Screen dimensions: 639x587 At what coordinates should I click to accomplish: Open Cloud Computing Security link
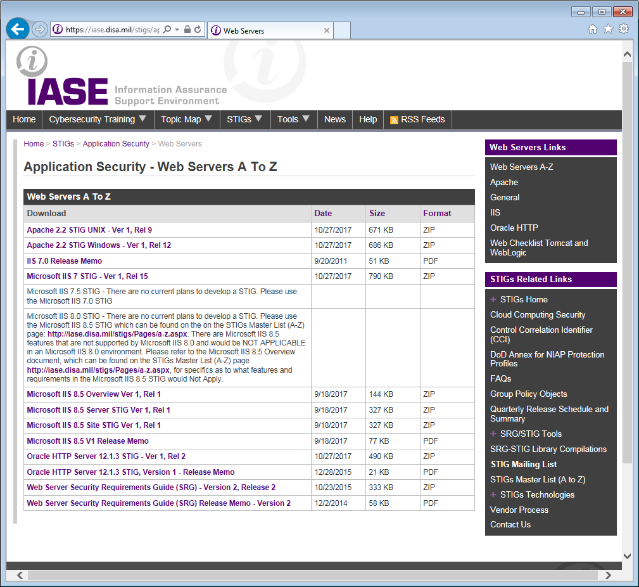538,315
